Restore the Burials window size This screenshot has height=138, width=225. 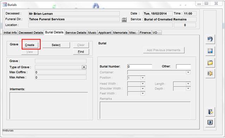pos(206,3)
